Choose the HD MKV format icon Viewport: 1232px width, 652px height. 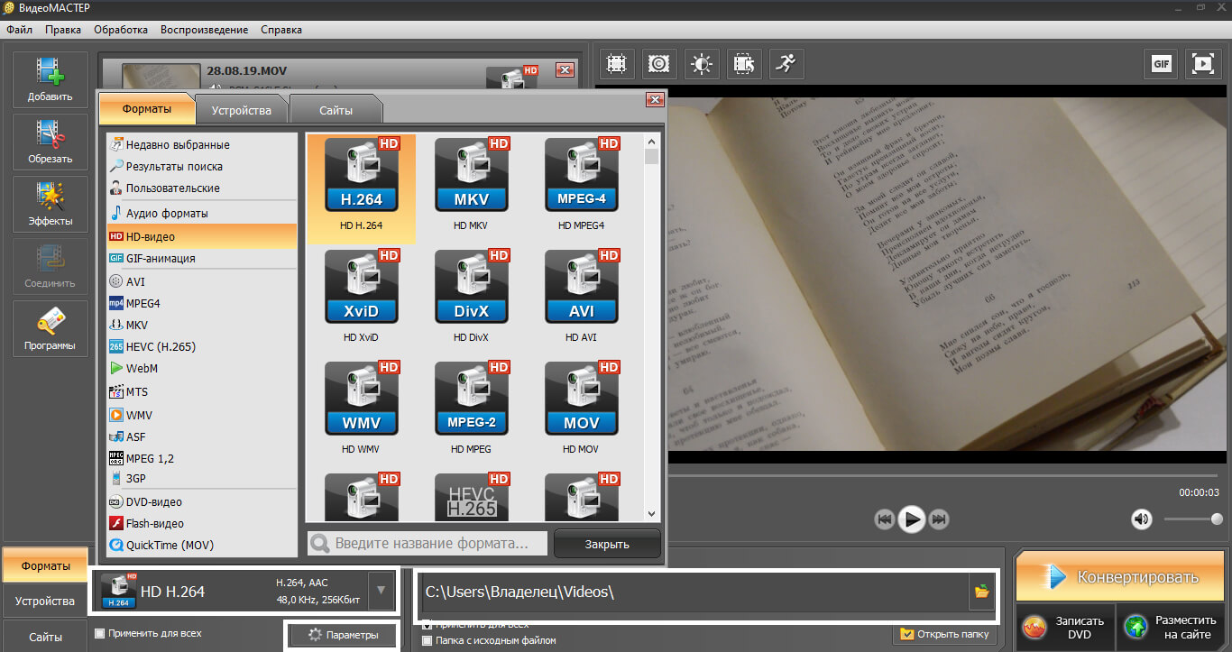point(472,174)
